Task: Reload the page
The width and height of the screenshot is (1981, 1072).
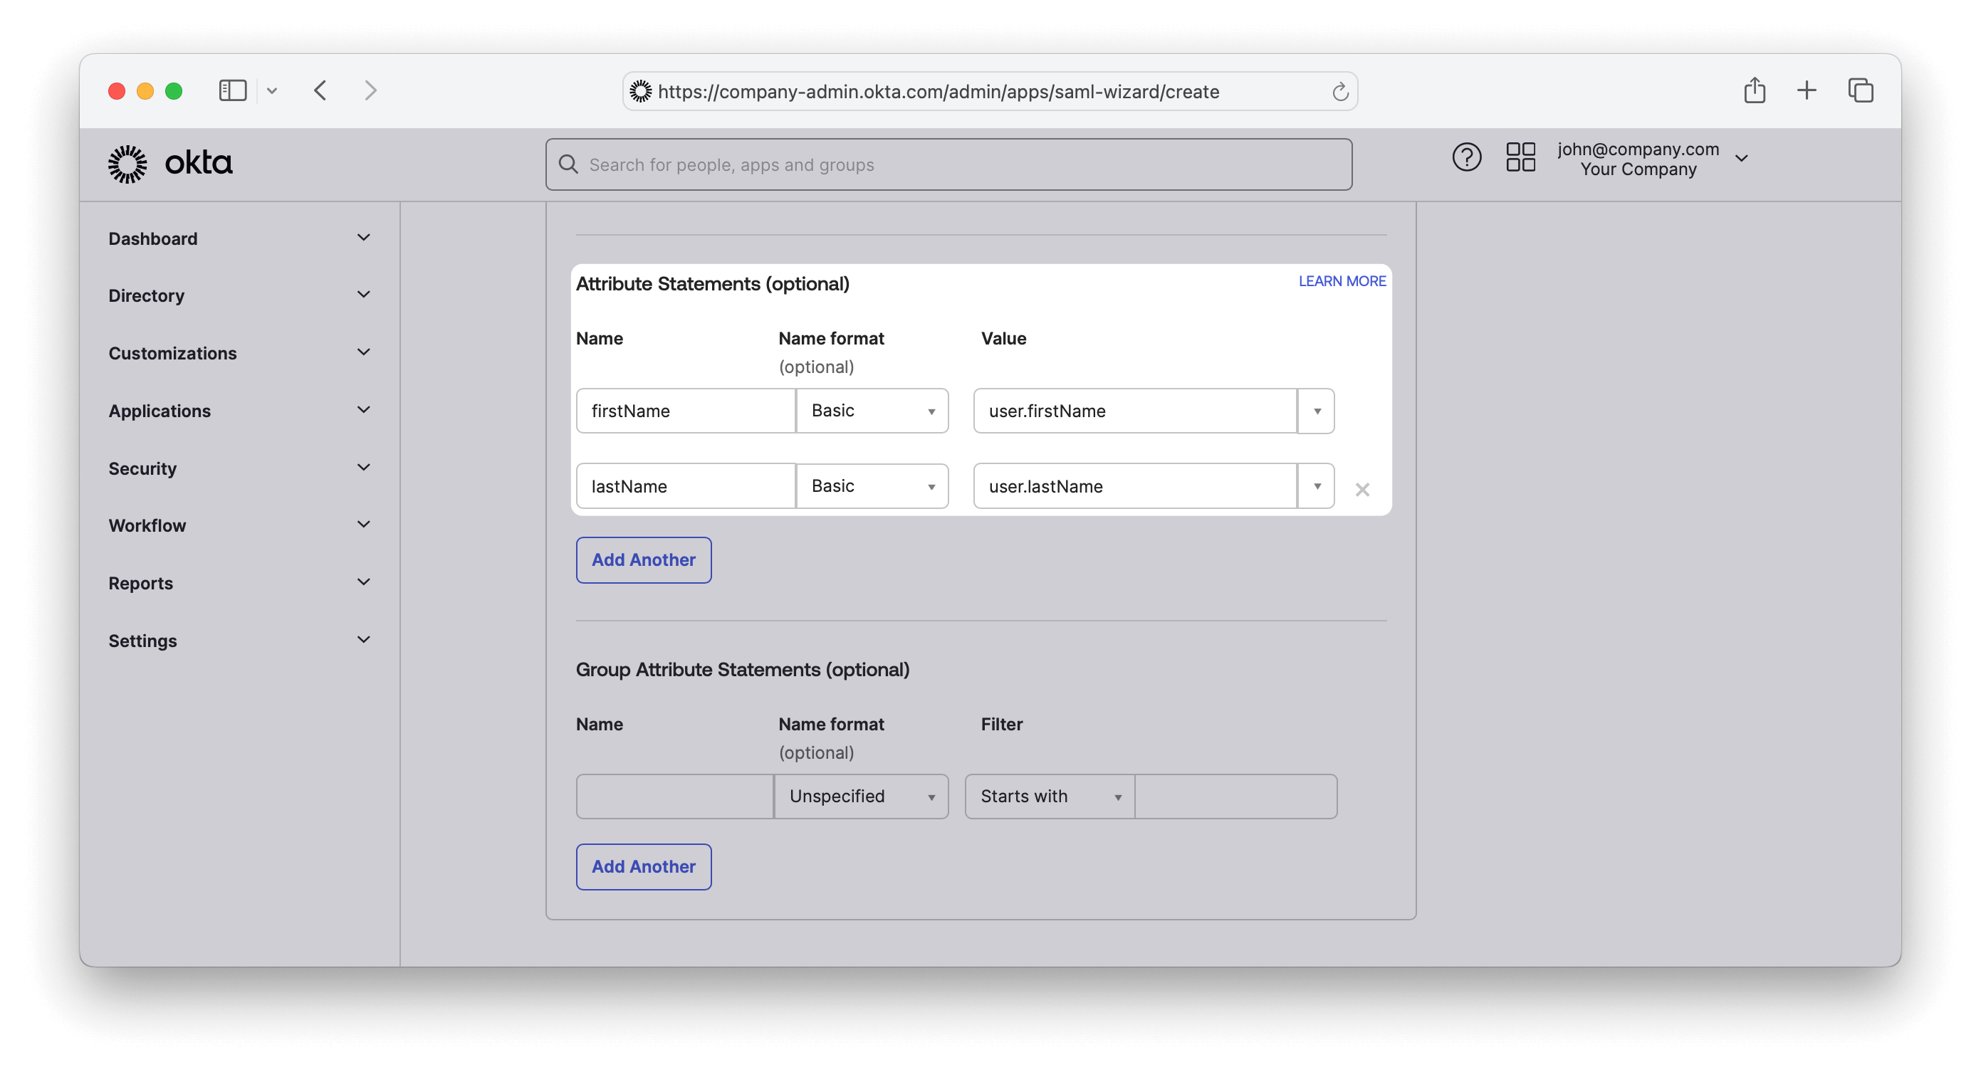Action: pos(1340,92)
